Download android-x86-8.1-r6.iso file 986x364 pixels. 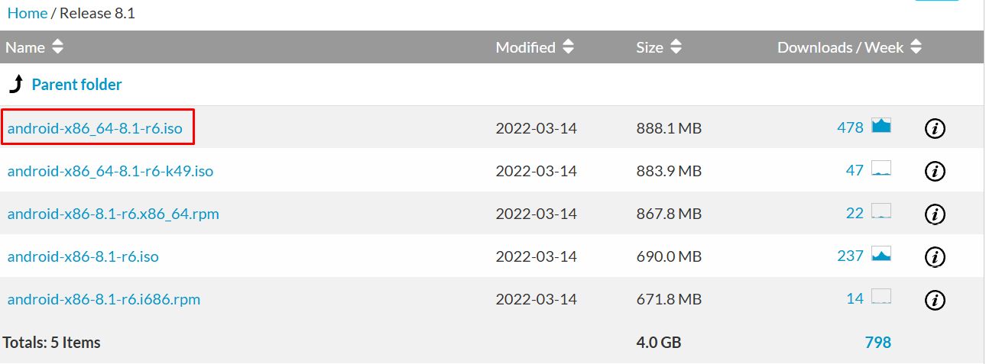point(83,256)
